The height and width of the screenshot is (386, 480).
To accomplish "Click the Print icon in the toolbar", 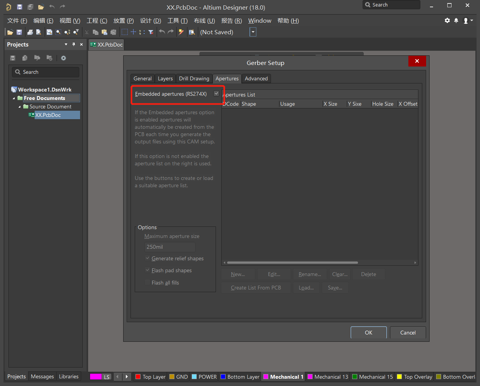I will 30,32.
